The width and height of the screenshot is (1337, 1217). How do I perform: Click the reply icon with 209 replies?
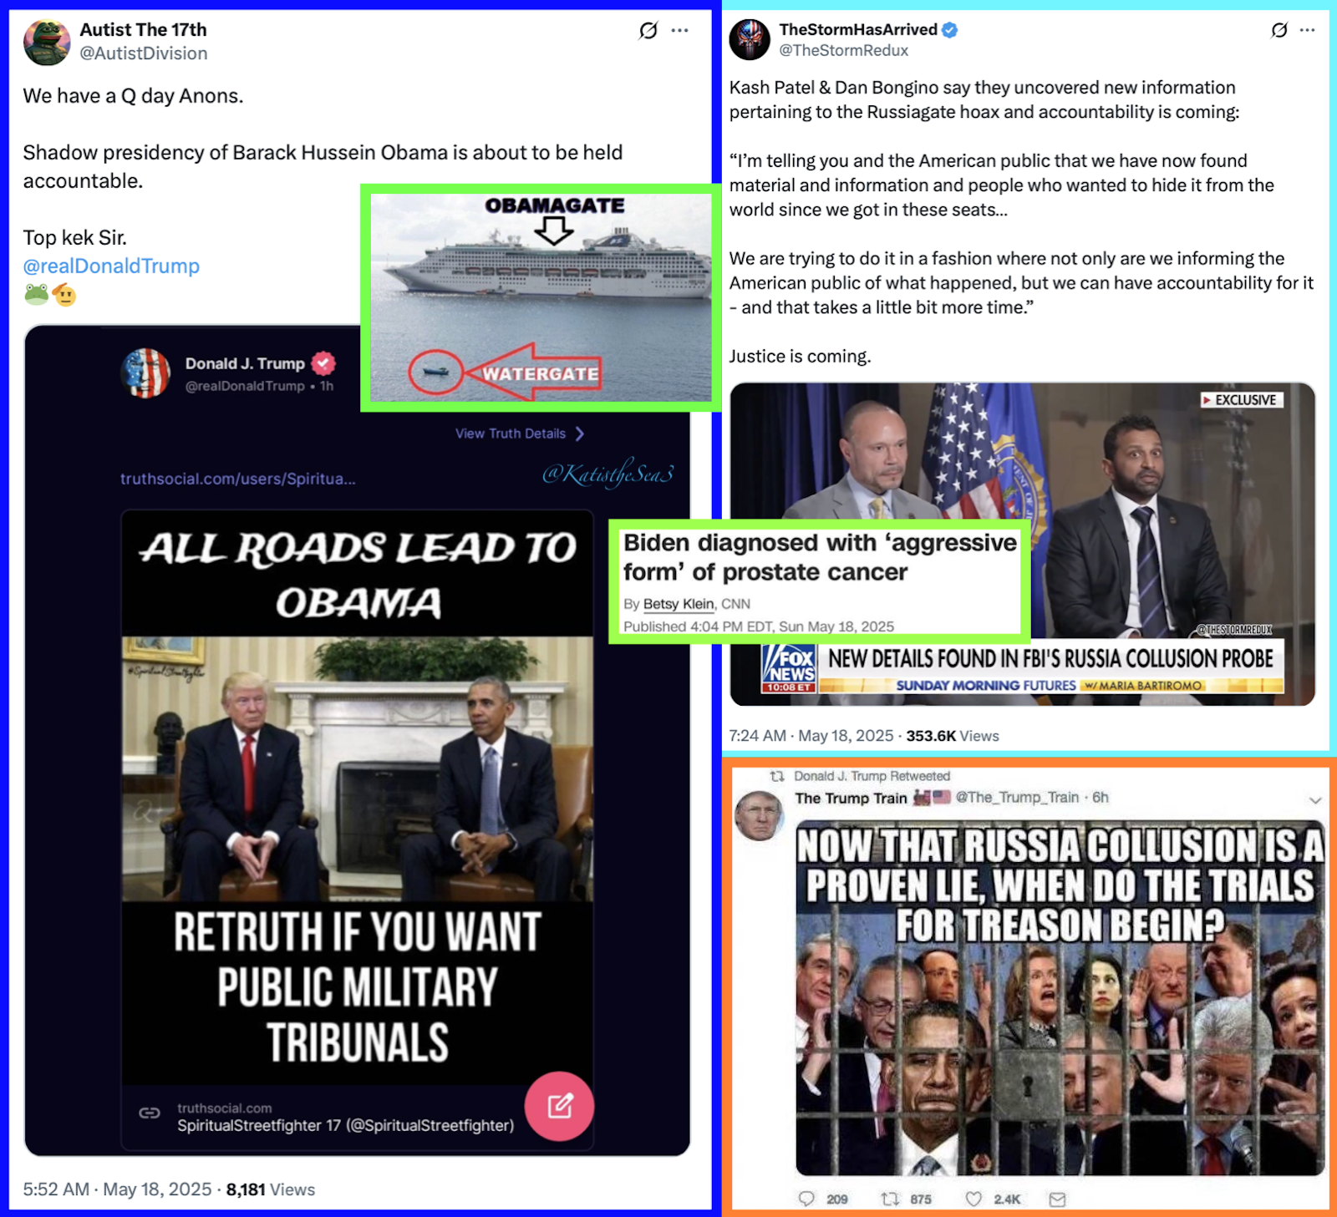click(x=806, y=1199)
